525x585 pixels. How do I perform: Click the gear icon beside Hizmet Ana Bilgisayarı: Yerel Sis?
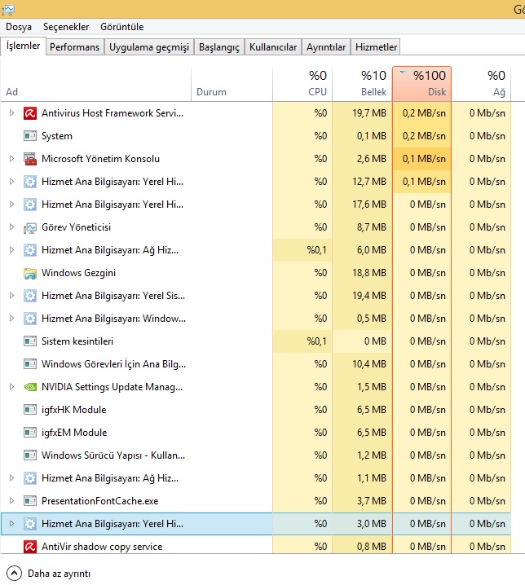click(x=30, y=296)
